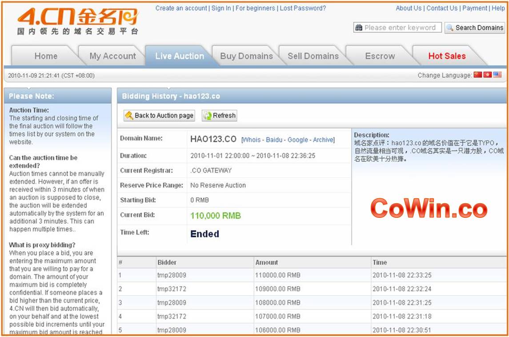Click the CoWin.co banner image

[x=429, y=209]
